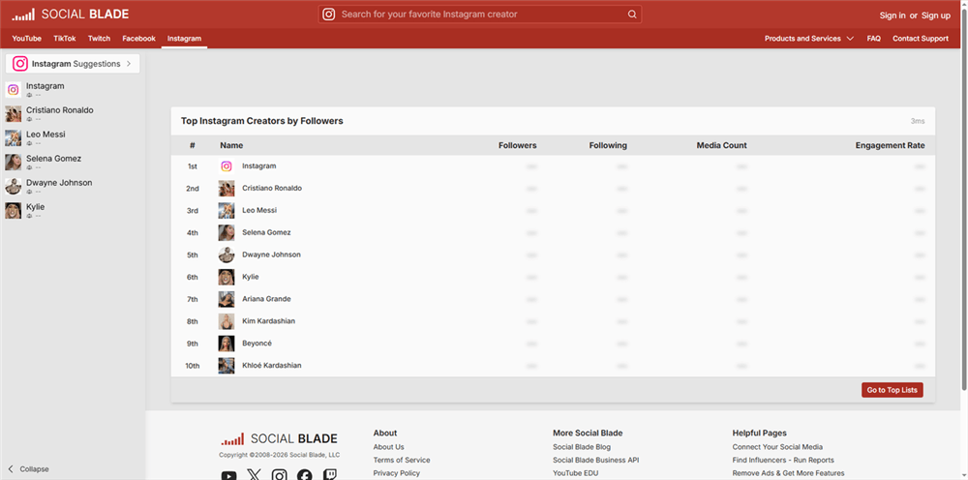Open Dwayne Johnson avatar in sidebar

[x=13, y=187]
